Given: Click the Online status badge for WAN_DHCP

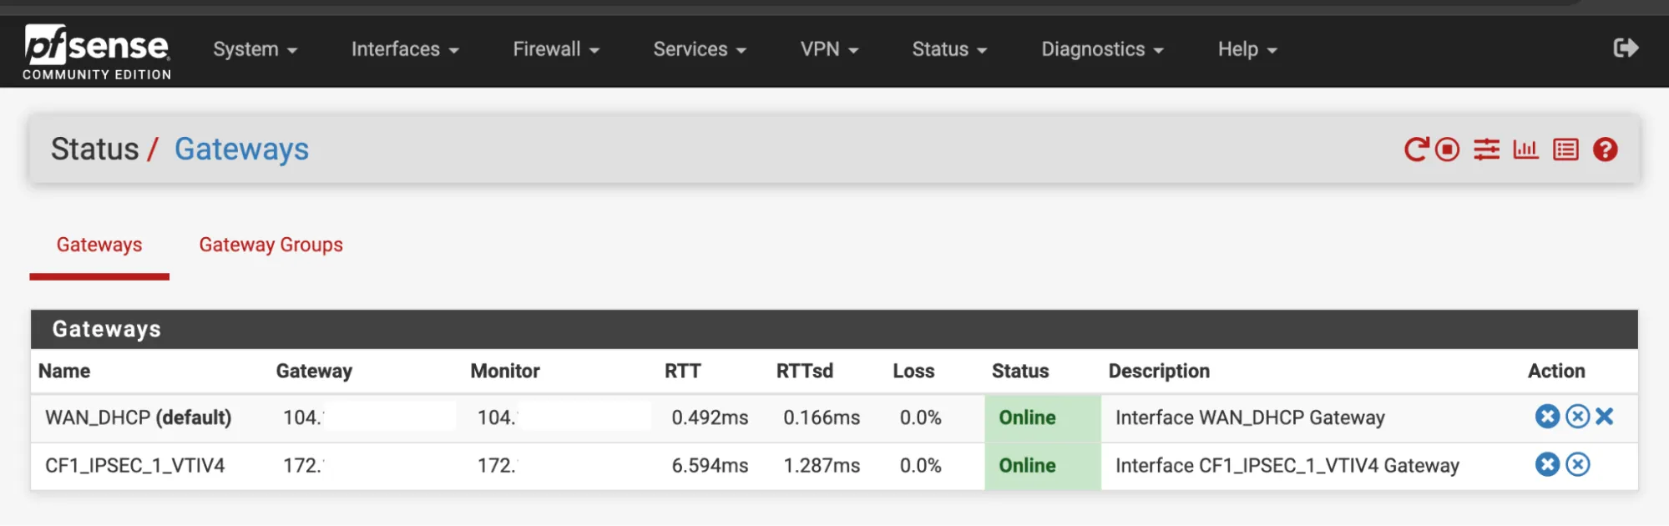Looking at the screenshot, I should [1027, 417].
